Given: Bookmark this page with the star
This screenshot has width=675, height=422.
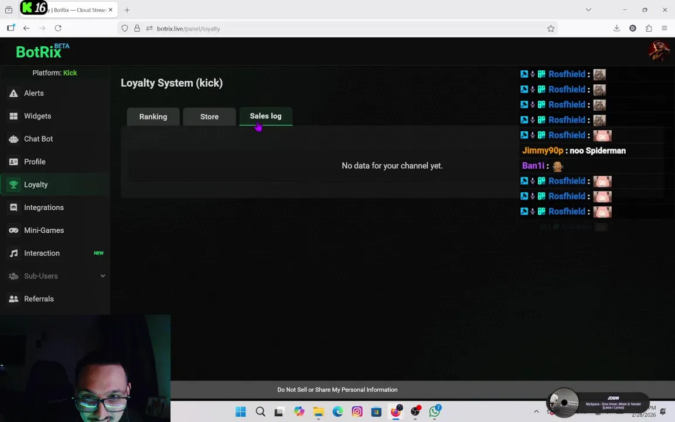Looking at the screenshot, I should click(x=551, y=28).
